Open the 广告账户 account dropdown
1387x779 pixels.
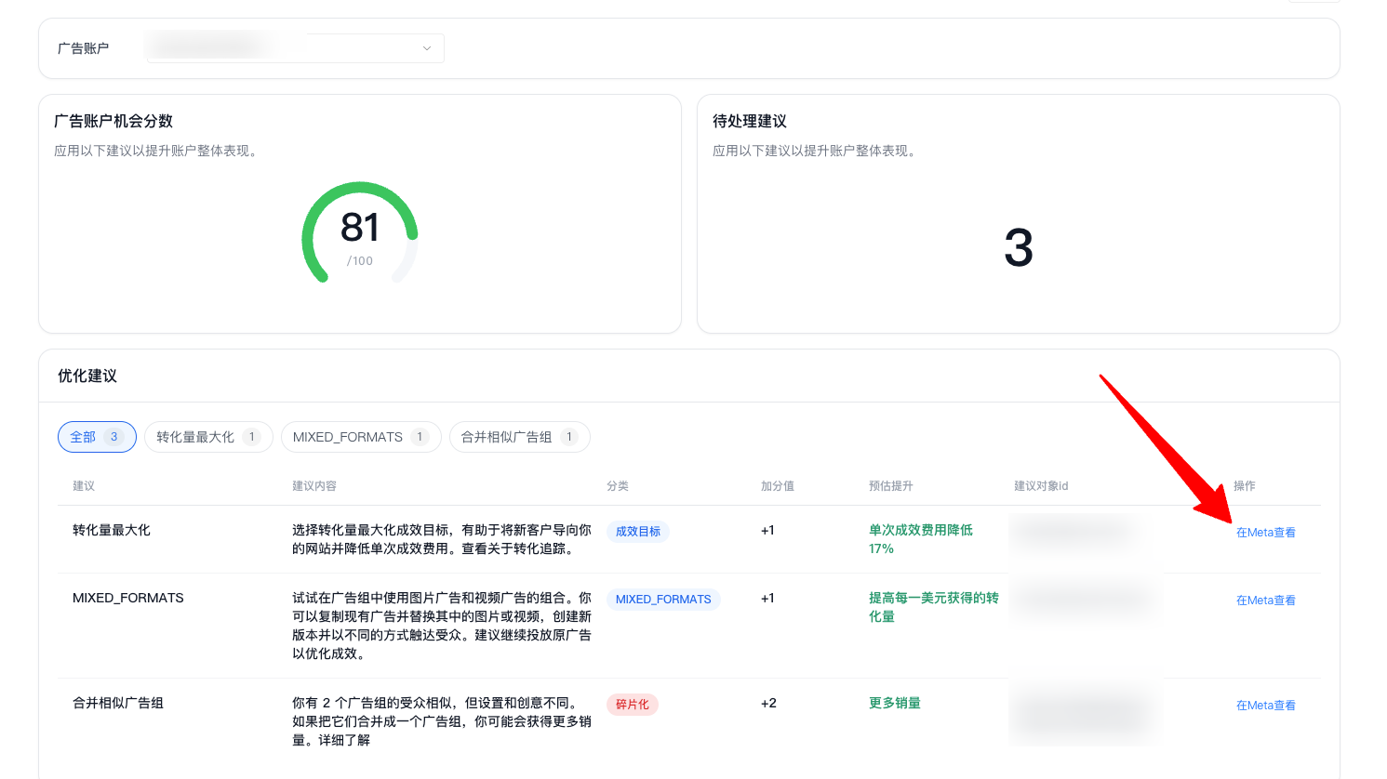pos(295,48)
